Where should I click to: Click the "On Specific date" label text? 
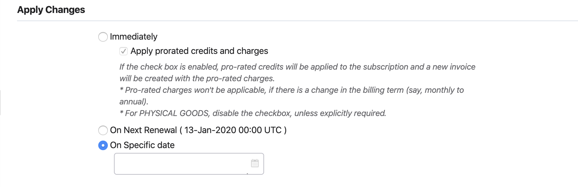(x=142, y=145)
